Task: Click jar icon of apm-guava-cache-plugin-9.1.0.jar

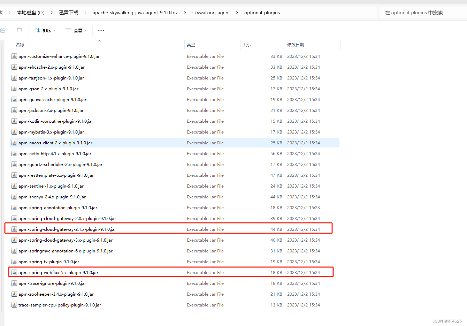Action: (x=14, y=99)
